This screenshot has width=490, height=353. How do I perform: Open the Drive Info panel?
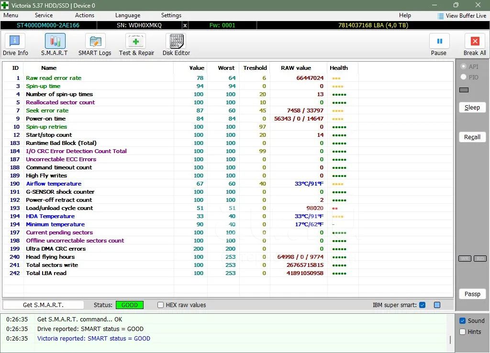pyautogui.click(x=15, y=42)
